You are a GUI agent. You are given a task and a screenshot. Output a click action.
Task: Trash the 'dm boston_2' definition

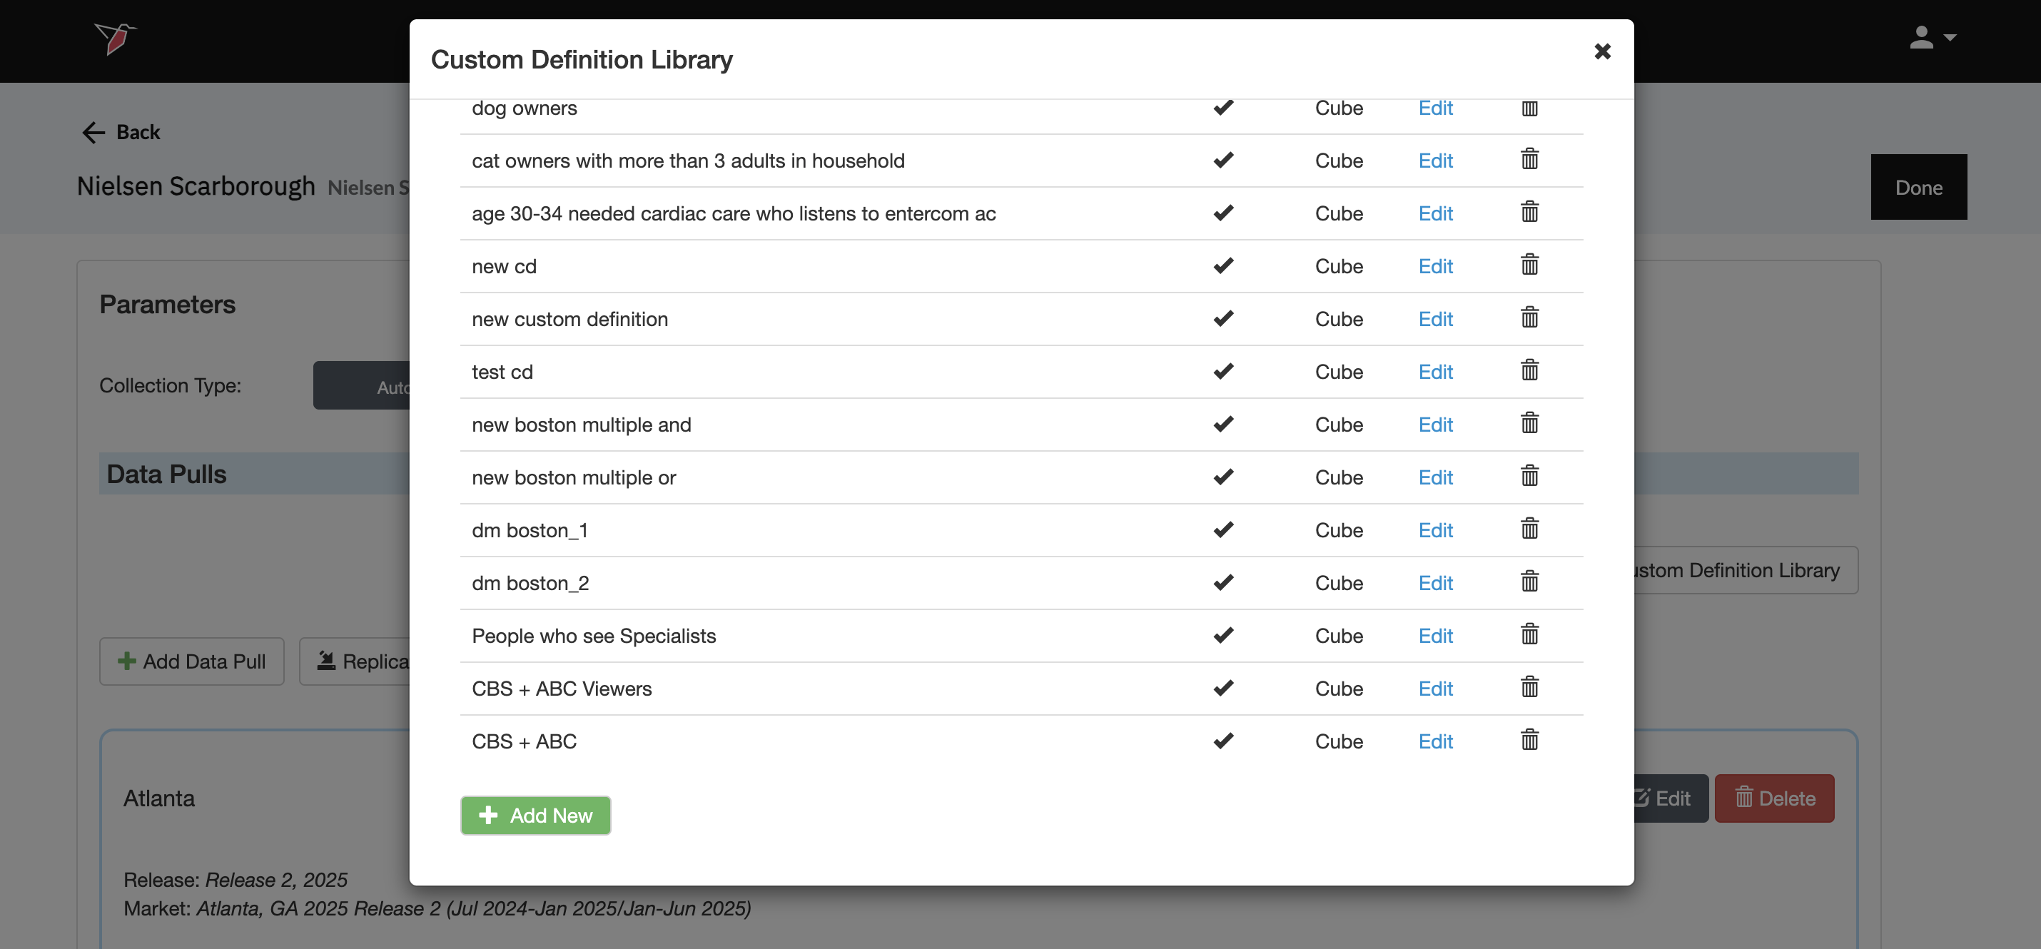pyautogui.click(x=1529, y=582)
